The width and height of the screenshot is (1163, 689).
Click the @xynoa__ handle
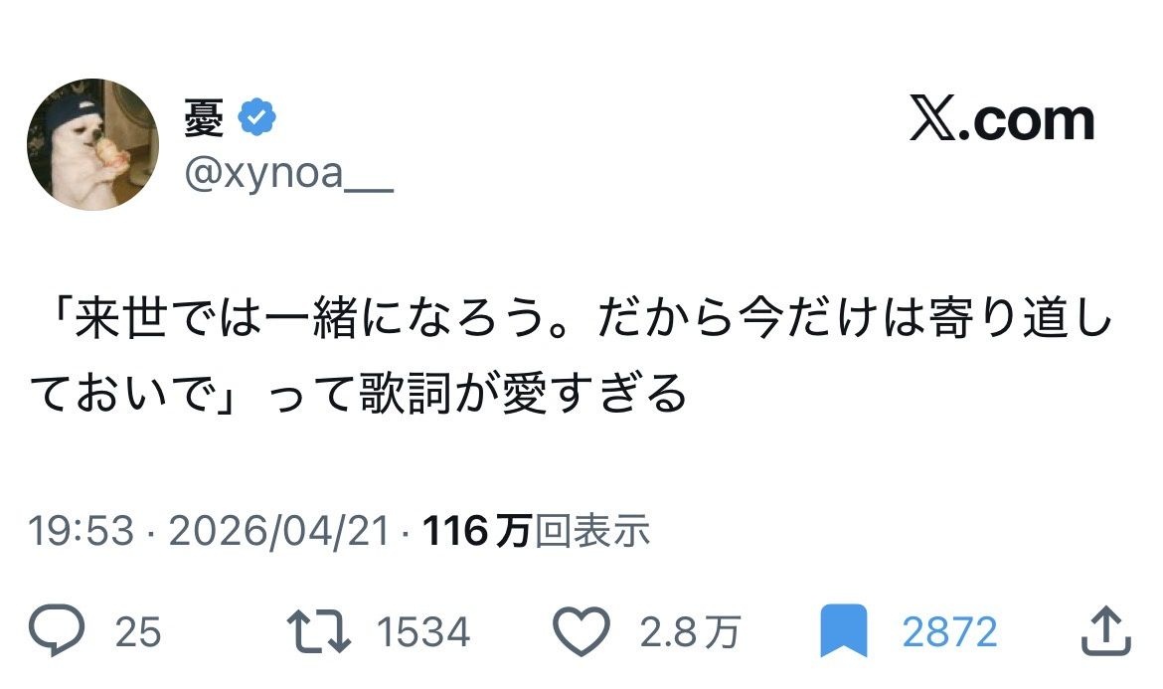coord(289,175)
